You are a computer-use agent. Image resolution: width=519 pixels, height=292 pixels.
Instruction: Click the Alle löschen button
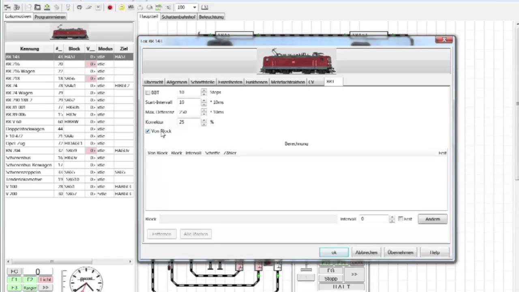coord(196,234)
